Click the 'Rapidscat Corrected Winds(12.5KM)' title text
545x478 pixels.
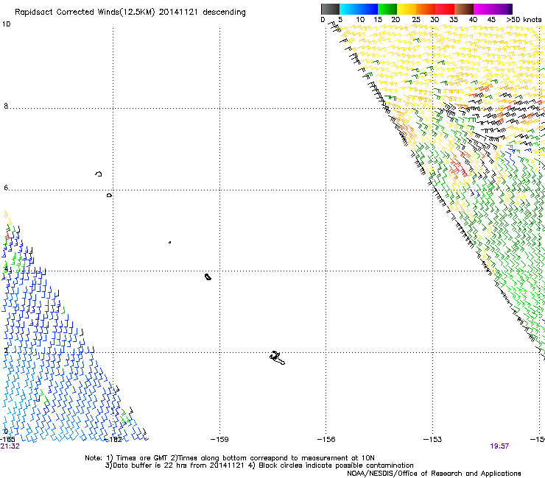point(85,13)
